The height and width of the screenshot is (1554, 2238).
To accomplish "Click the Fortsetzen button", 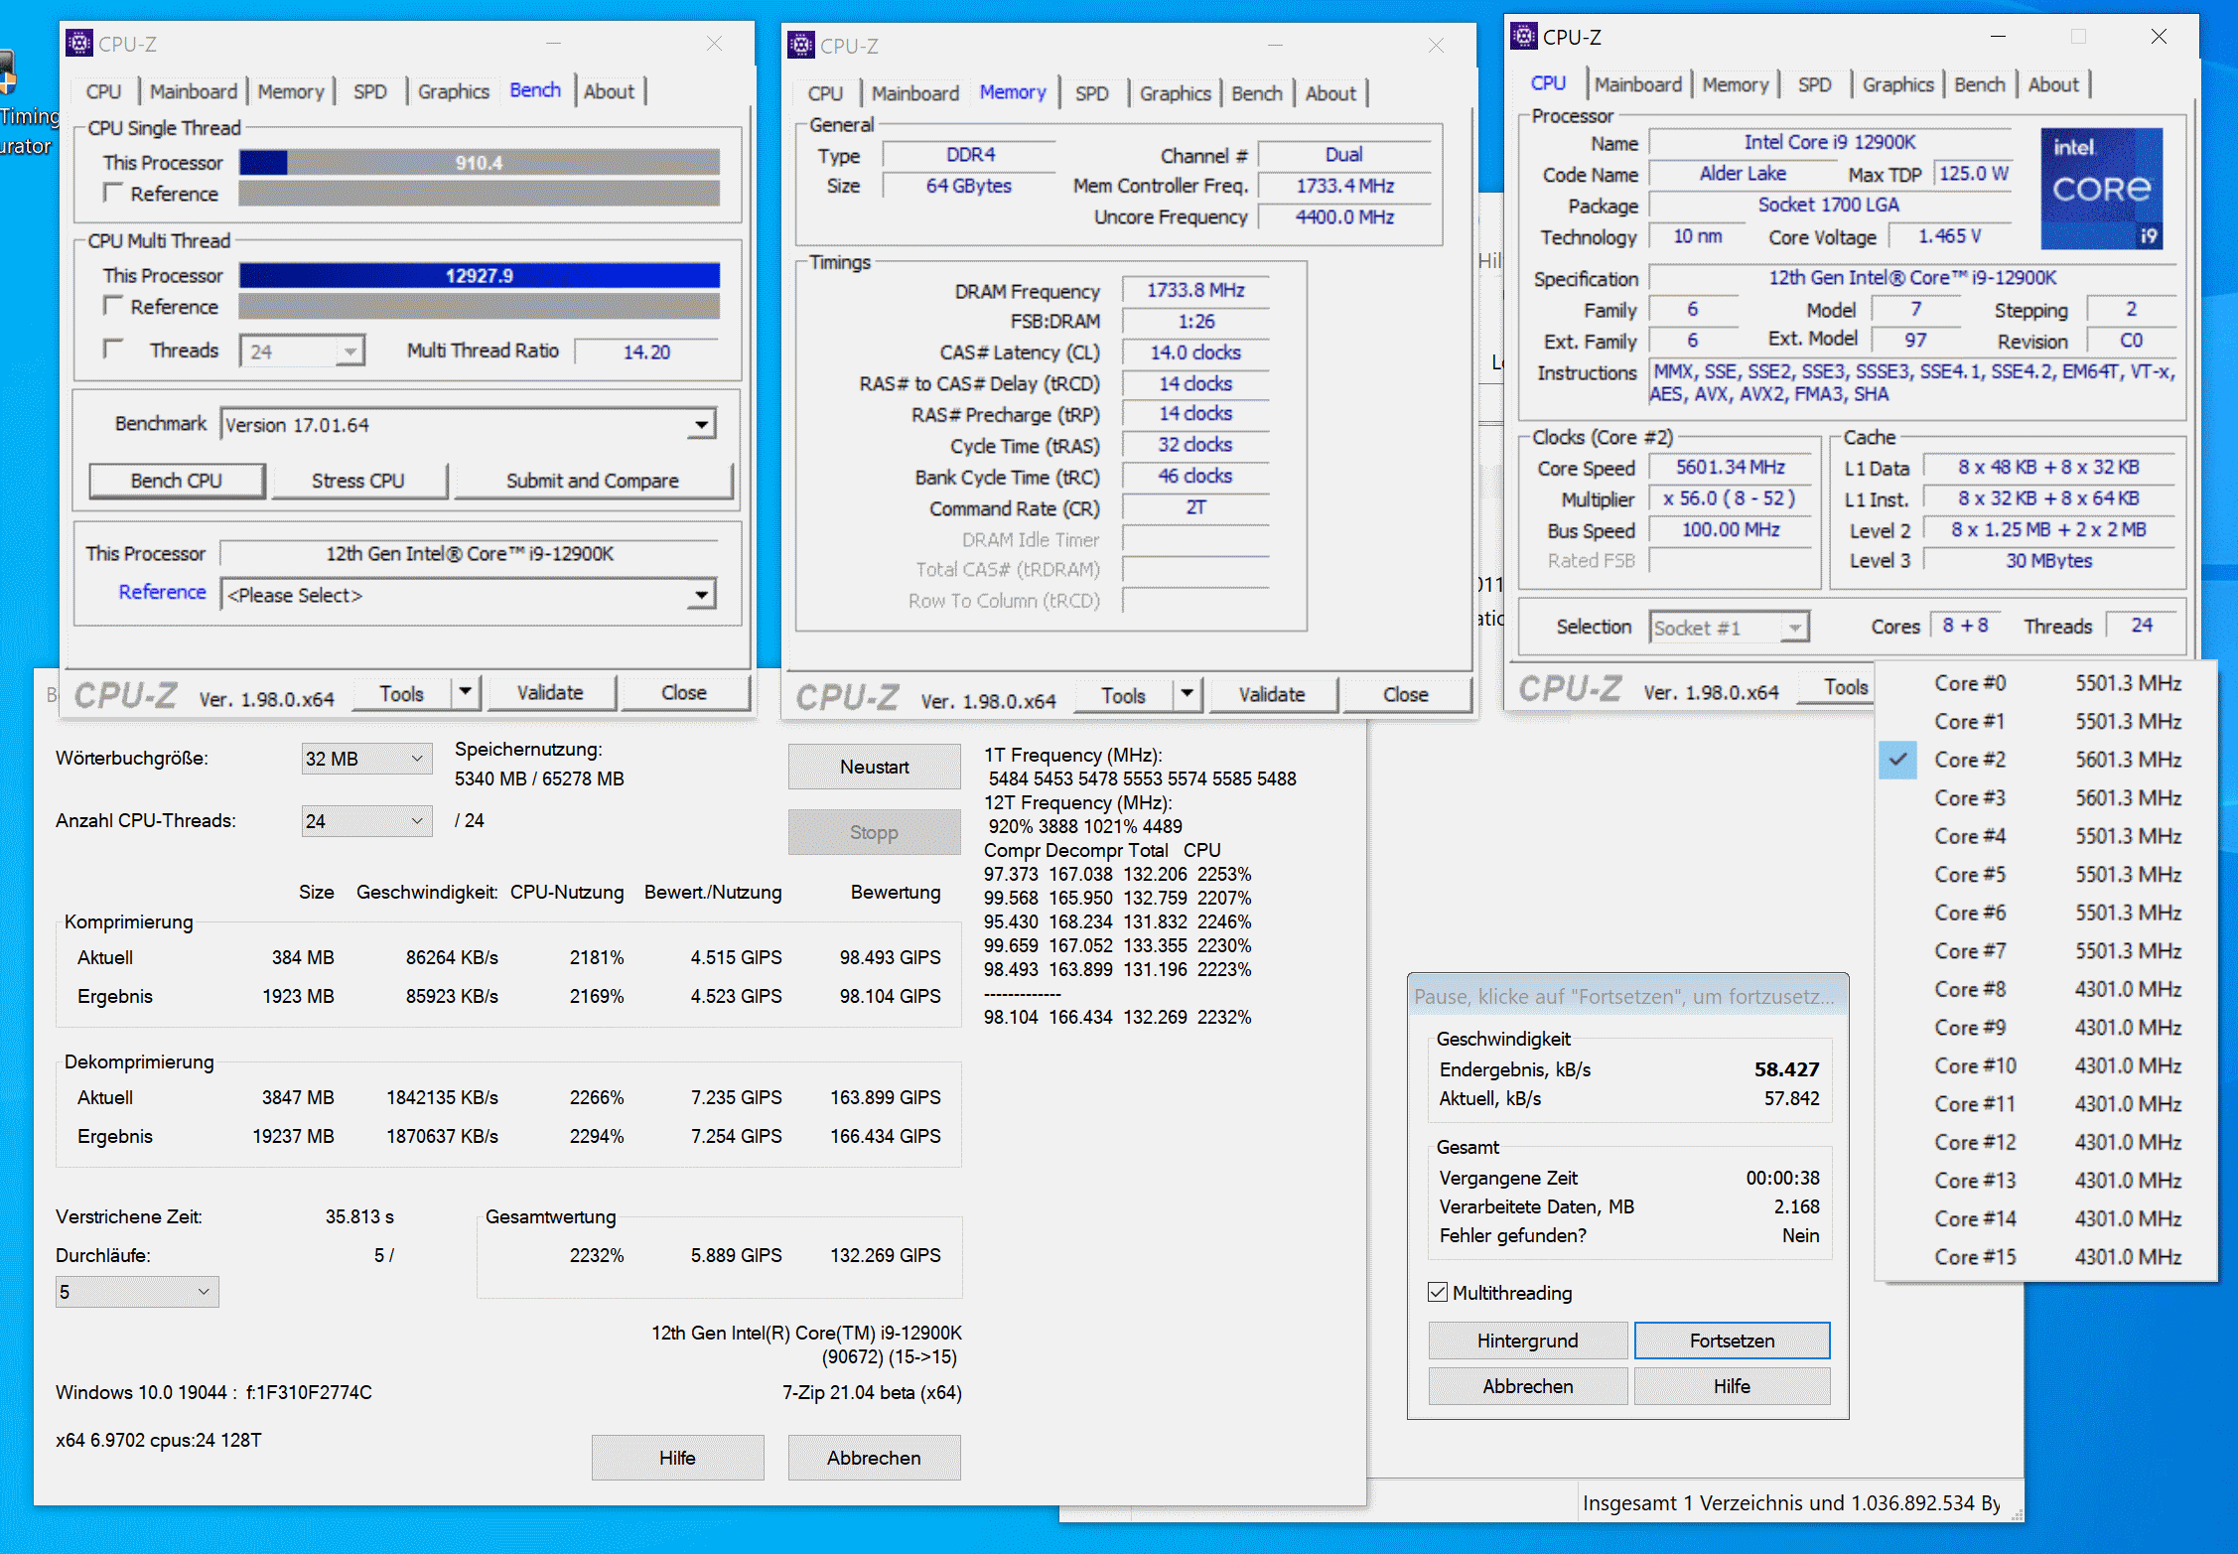I will [x=1732, y=1341].
